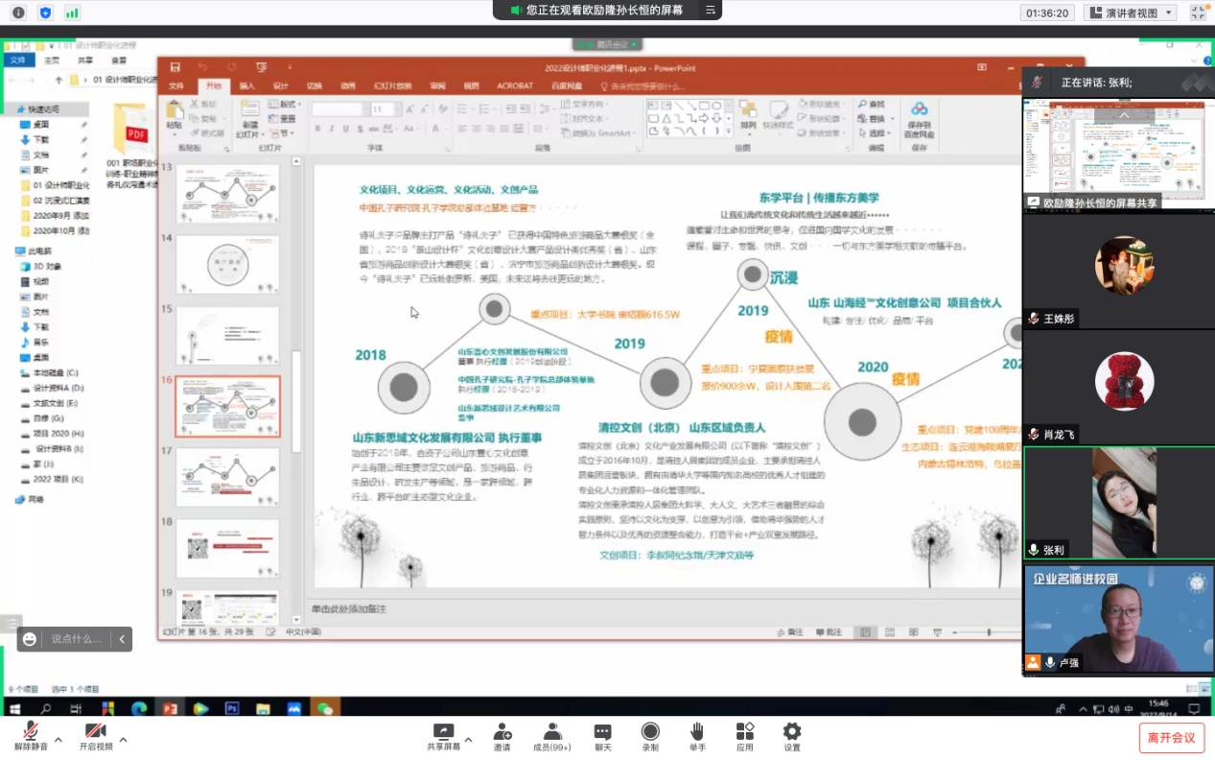
Task: Expand video options arrow beside camera
Action: click(x=123, y=740)
